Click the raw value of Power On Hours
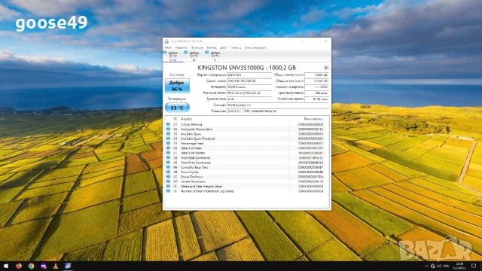This screenshot has width=482, height=271. tap(310, 177)
